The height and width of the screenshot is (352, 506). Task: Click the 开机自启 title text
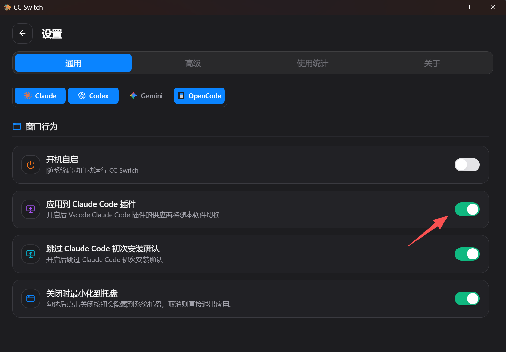point(62,159)
